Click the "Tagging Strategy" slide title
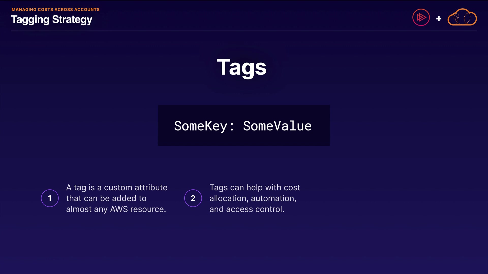The height and width of the screenshot is (274, 488). tap(52, 20)
